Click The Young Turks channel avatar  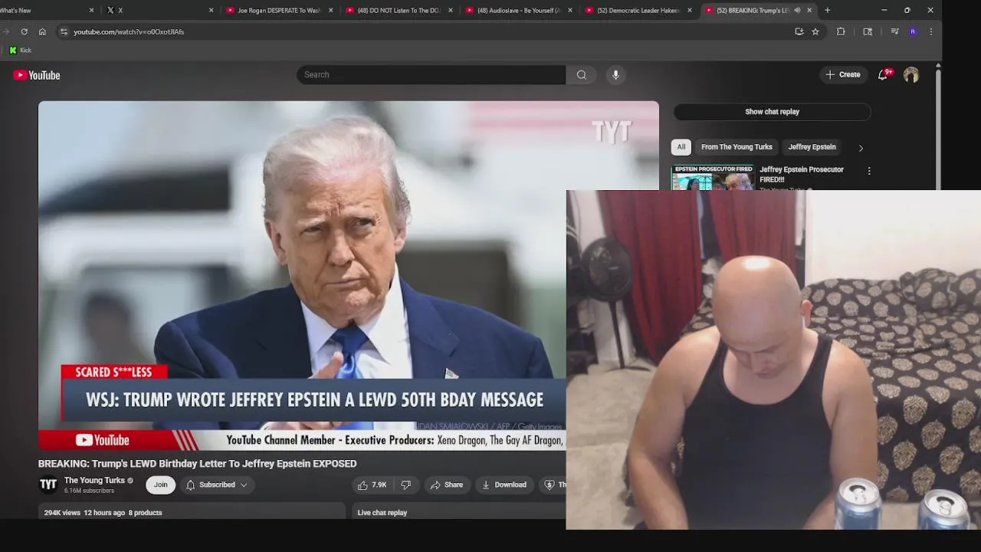tap(48, 485)
